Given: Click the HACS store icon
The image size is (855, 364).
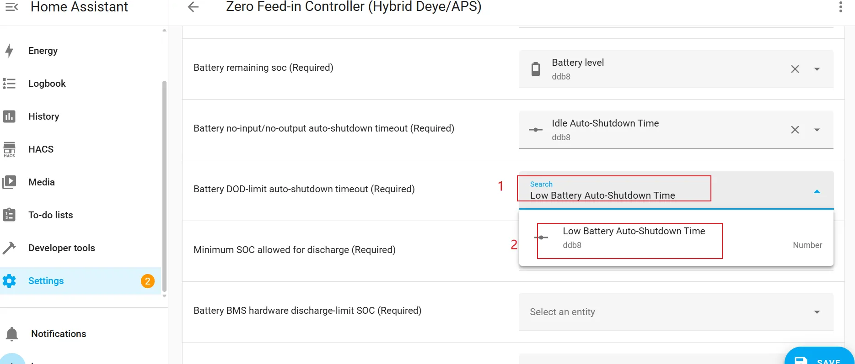Looking at the screenshot, I should click(9, 149).
